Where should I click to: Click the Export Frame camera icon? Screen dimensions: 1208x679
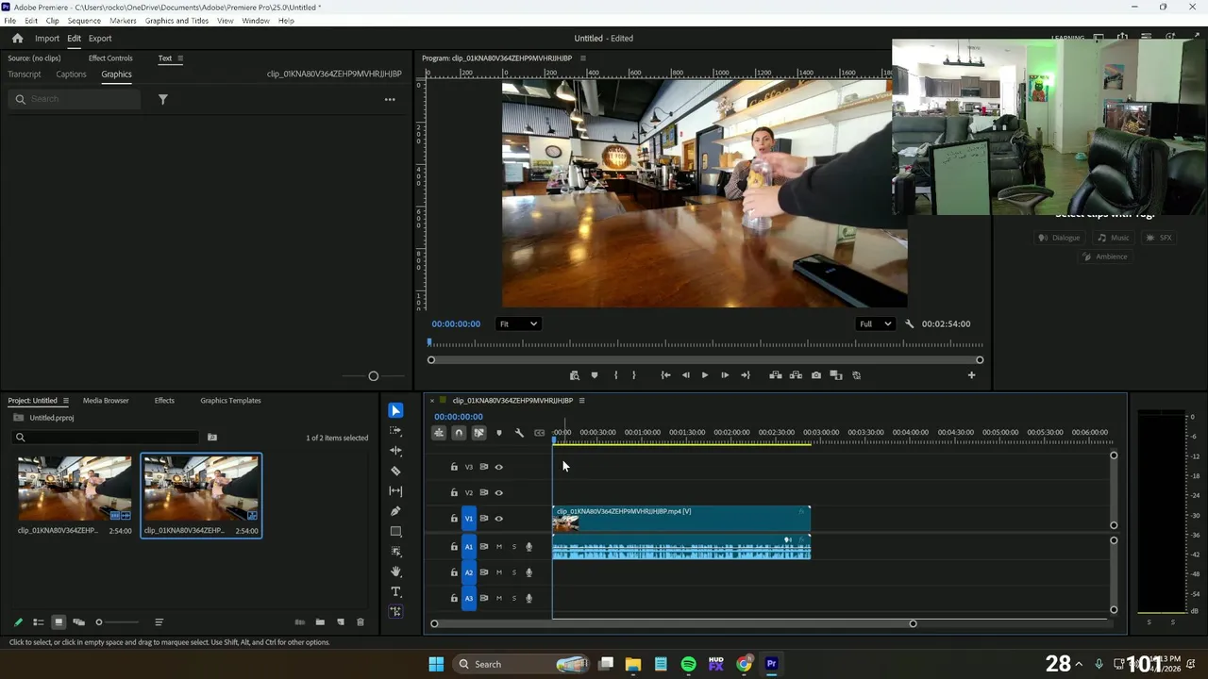pyautogui.click(x=816, y=375)
